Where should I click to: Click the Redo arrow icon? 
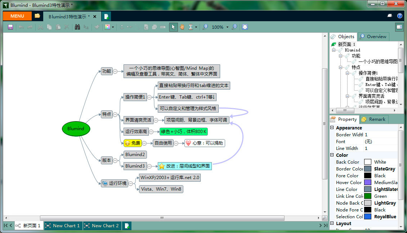pos(30,27)
